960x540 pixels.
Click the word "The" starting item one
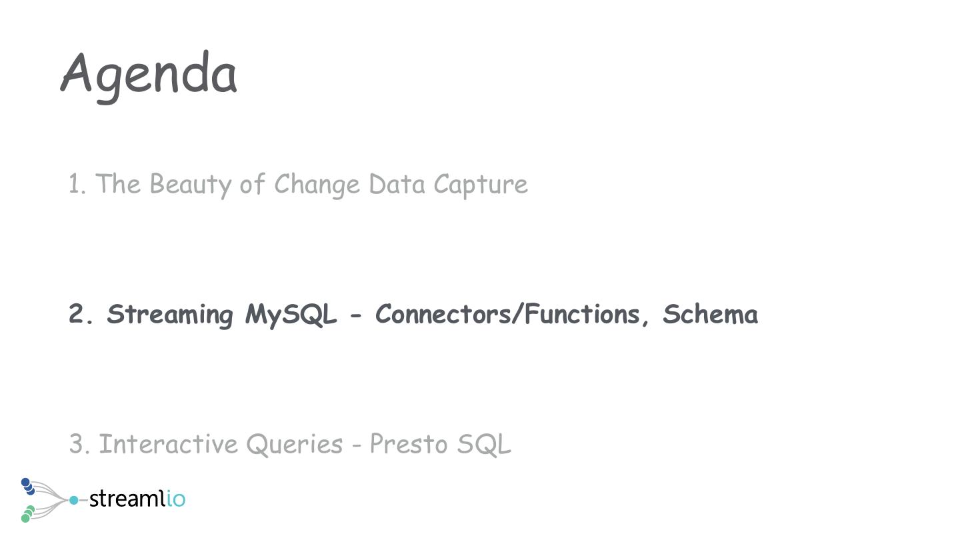pos(118,184)
